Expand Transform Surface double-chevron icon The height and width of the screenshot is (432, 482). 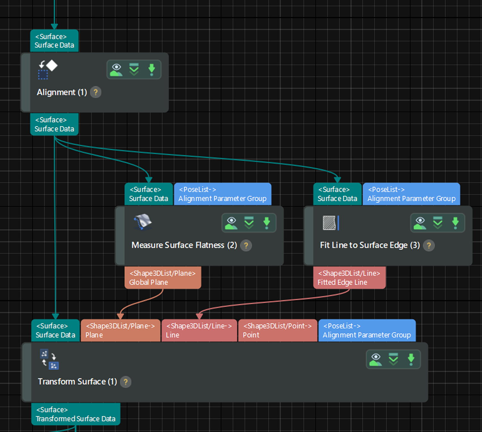(393, 359)
